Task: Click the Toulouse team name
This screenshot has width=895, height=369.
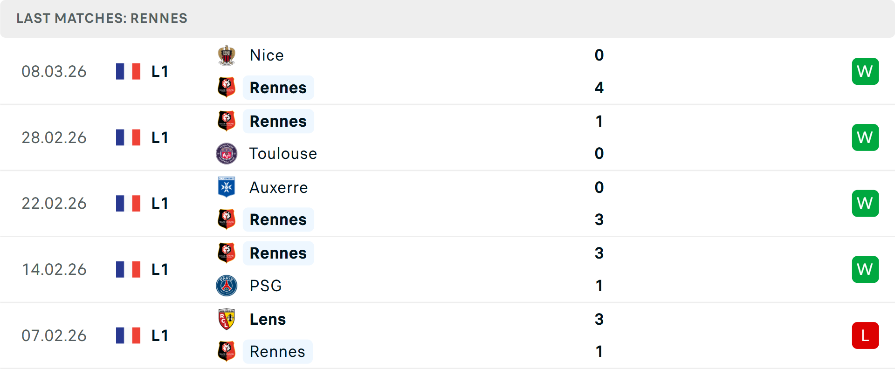Action: [x=283, y=153]
